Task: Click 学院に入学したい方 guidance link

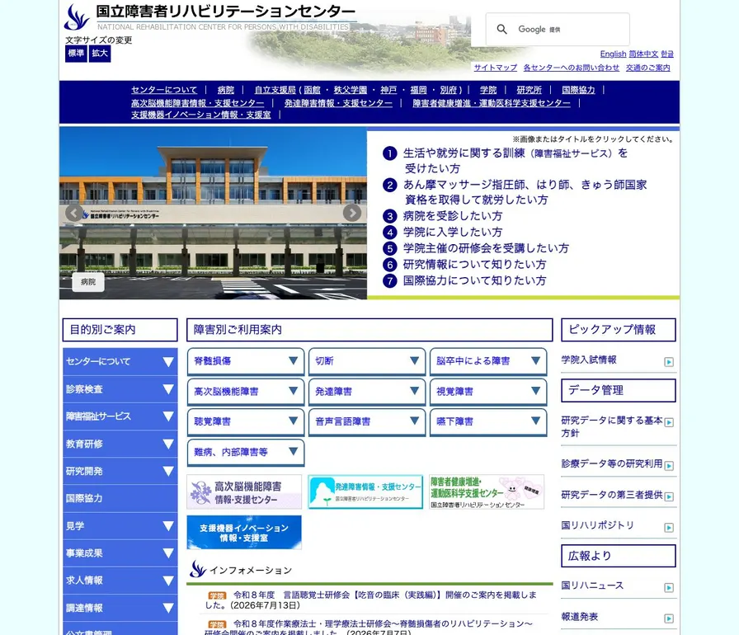Action: coord(453,233)
